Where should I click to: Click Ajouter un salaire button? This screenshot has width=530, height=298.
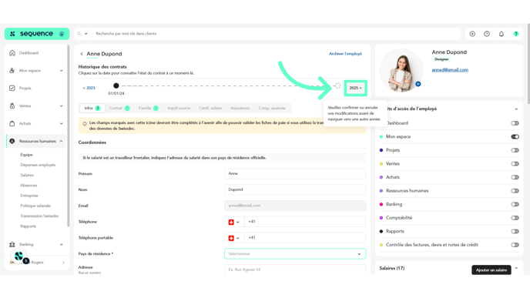491,270
